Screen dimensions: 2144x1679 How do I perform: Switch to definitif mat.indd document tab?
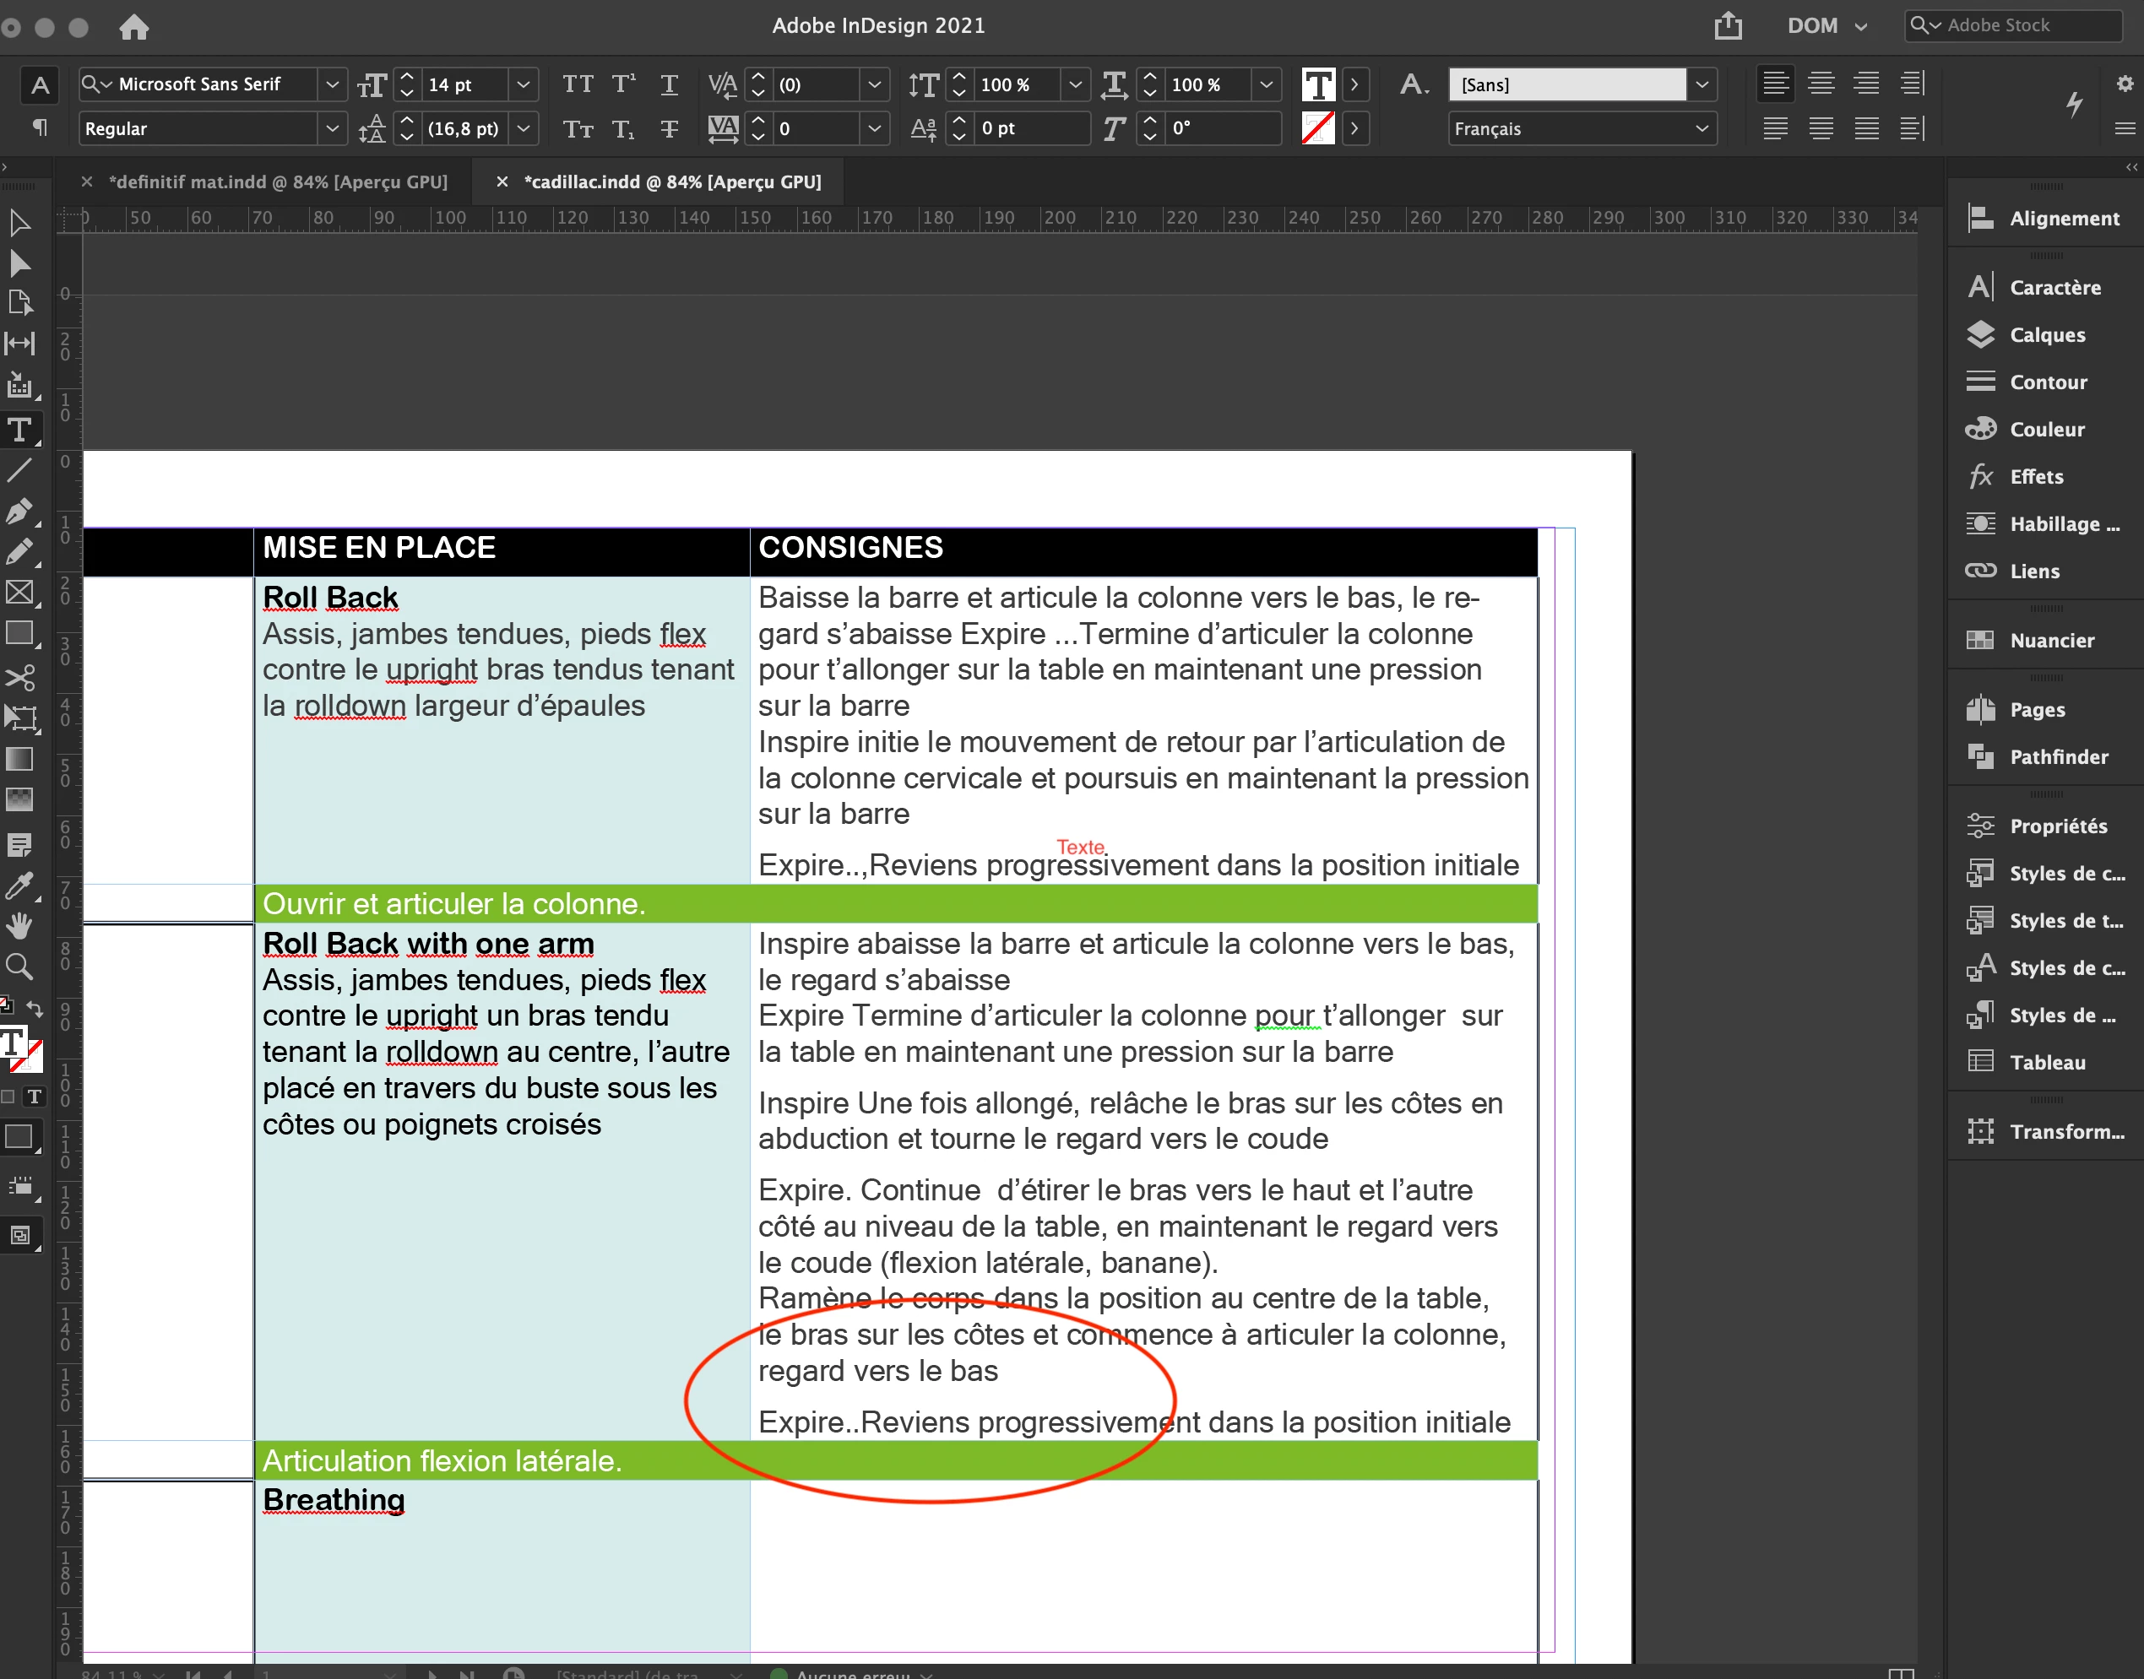pos(277,181)
